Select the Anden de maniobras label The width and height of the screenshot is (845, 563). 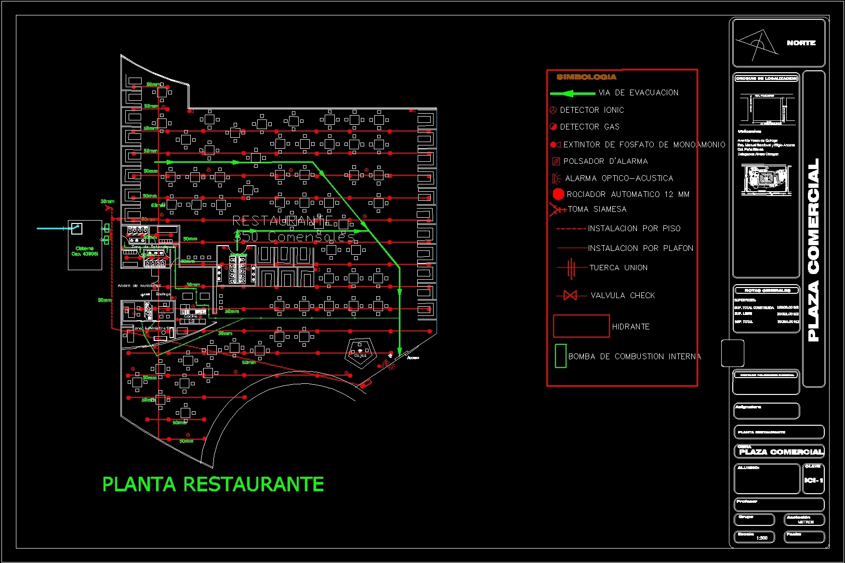139,286
